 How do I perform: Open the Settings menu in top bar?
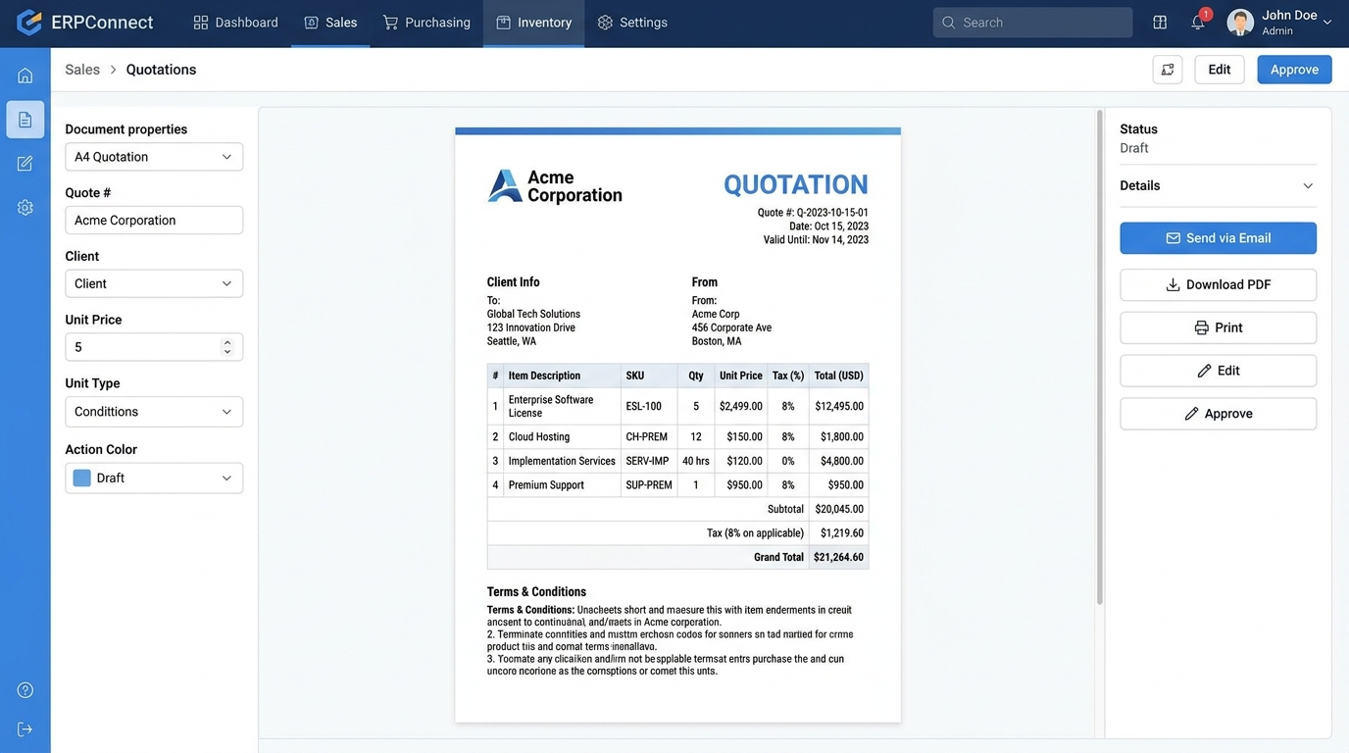[x=632, y=23]
